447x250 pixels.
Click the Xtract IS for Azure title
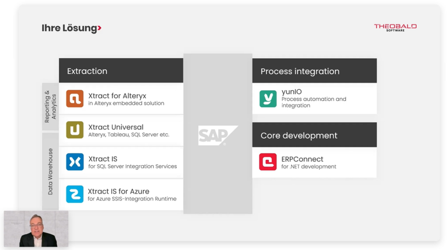tap(118, 191)
